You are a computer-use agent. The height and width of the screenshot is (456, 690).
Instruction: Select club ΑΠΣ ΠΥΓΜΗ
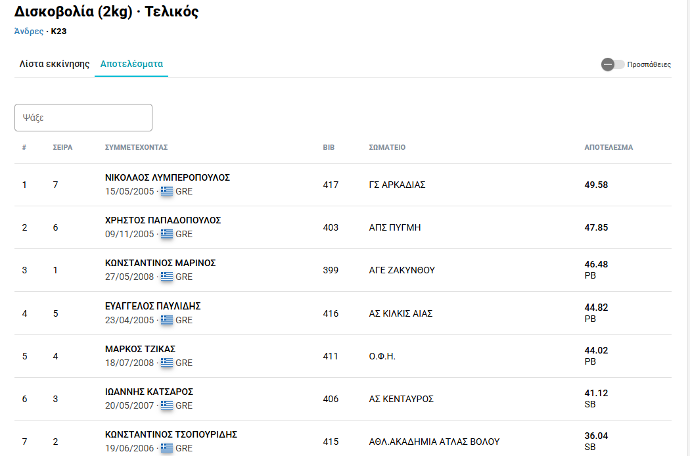pos(395,227)
